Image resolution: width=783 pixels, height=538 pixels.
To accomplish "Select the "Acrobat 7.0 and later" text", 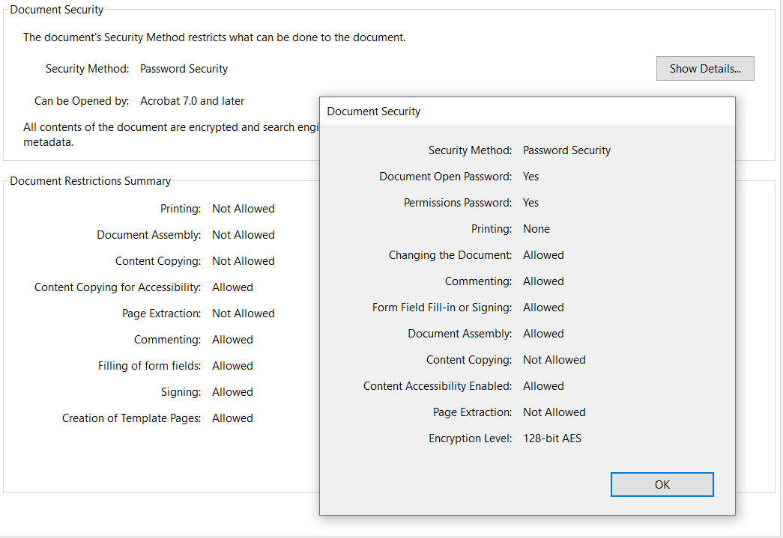I will 192,101.
